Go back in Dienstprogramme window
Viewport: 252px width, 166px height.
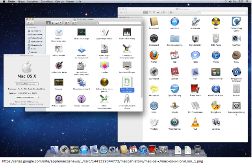pyautogui.click(x=28, y=23)
